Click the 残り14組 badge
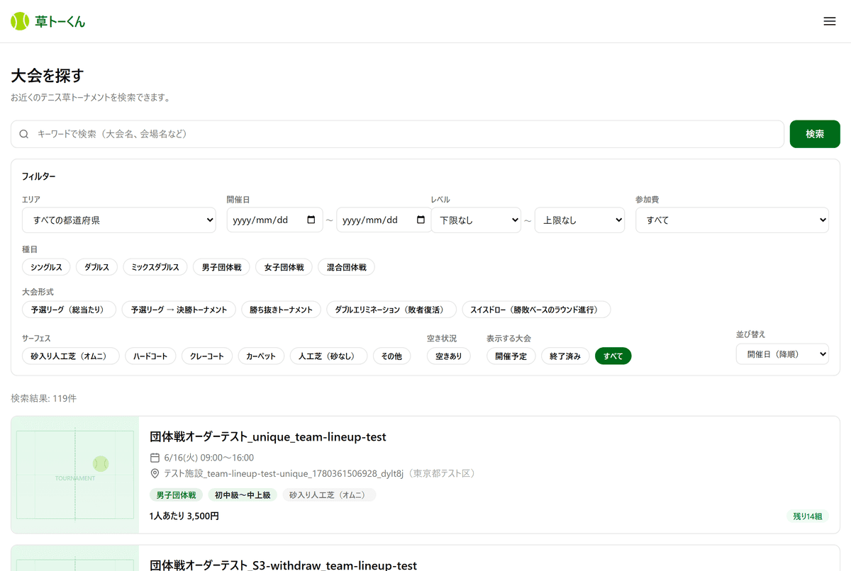The width and height of the screenshot is (851, 571). tap(807, 516)
